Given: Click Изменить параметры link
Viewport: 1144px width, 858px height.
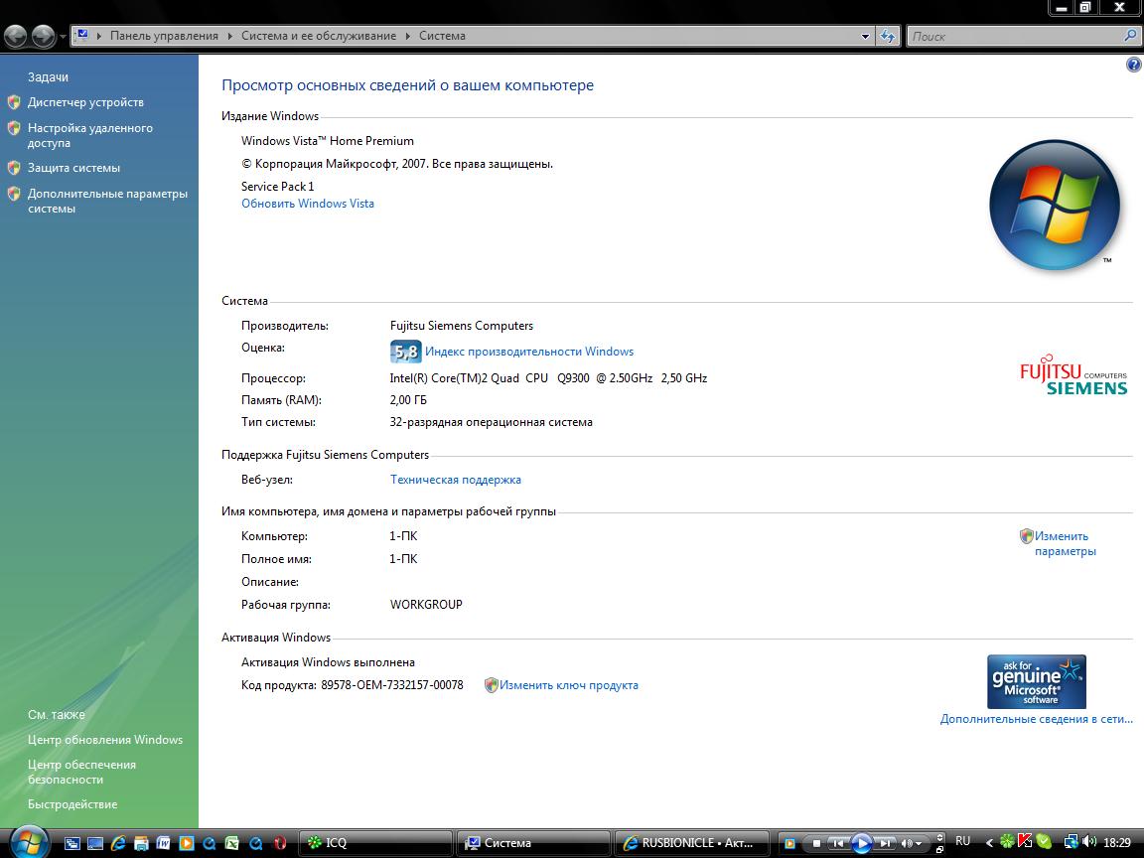Looking at the screenshot, I should pos(1066,543).
